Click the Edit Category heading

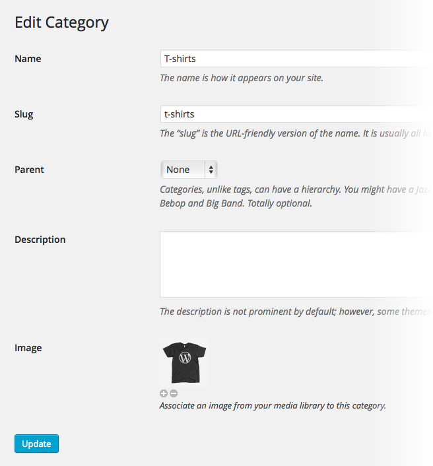61,22
